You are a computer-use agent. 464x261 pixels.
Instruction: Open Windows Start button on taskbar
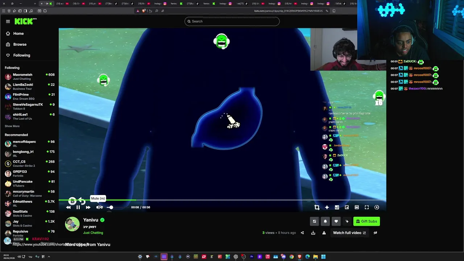click(323, 257)
